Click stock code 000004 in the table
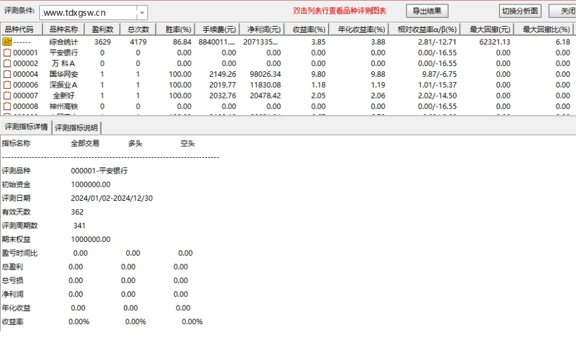 [x=25, y=74]
